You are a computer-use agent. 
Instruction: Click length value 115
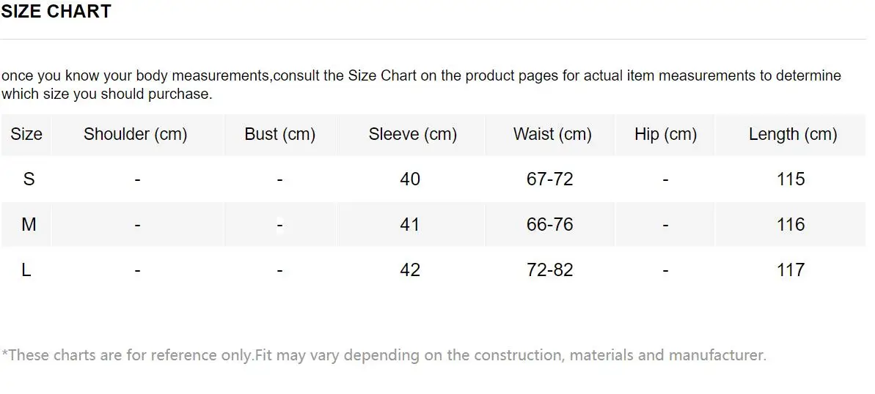coord(791,179)
